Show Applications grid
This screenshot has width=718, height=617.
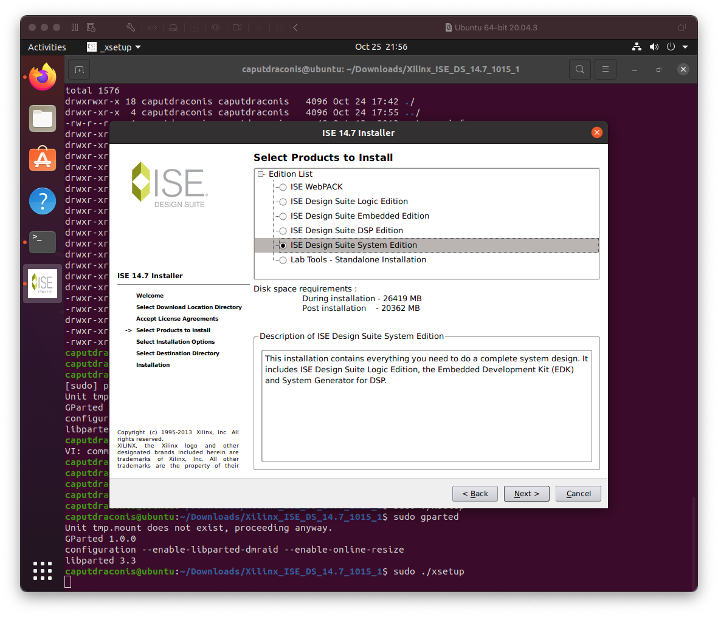coord(43,571)
